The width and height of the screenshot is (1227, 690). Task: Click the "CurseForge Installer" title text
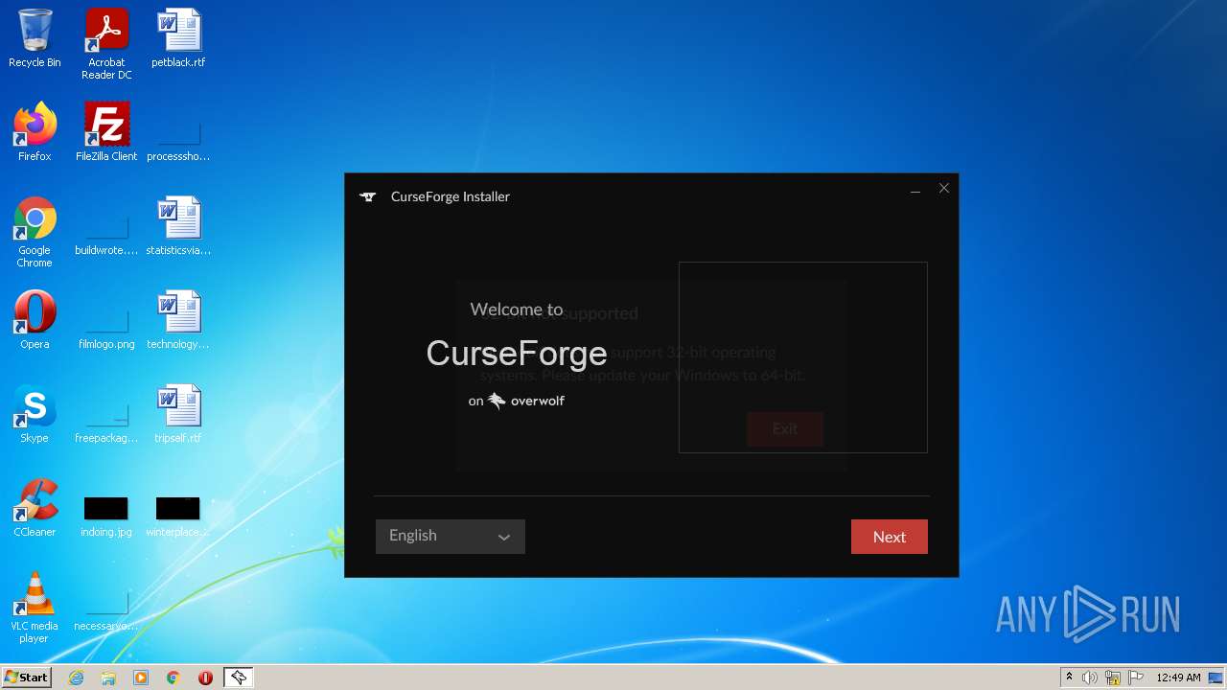[x=451, y=196]
